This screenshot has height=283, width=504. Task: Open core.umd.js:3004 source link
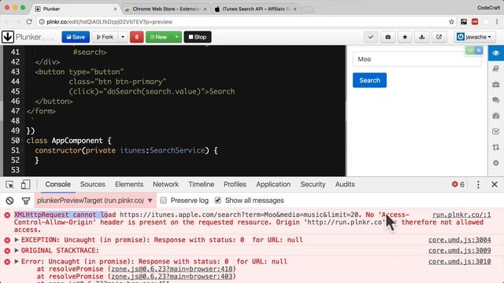(460, 240)
